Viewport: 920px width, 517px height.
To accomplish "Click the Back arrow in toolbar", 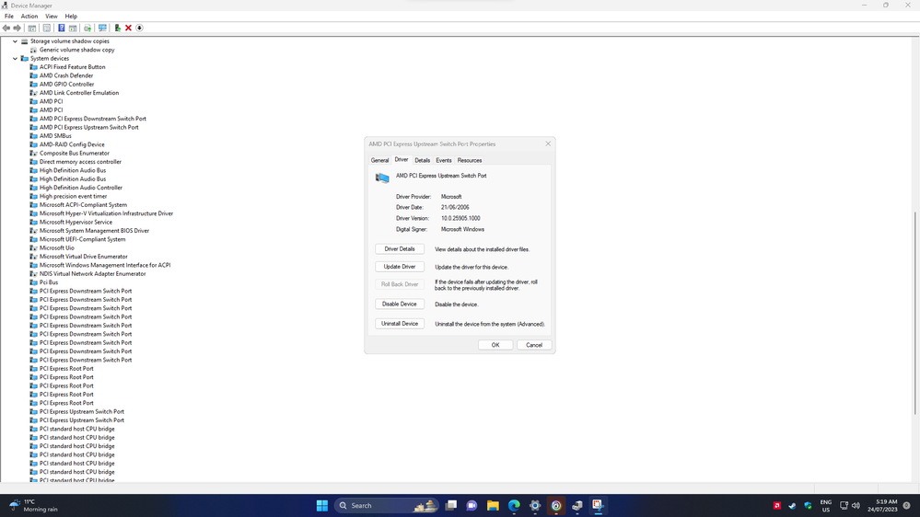I will click(x=6, y=29).
